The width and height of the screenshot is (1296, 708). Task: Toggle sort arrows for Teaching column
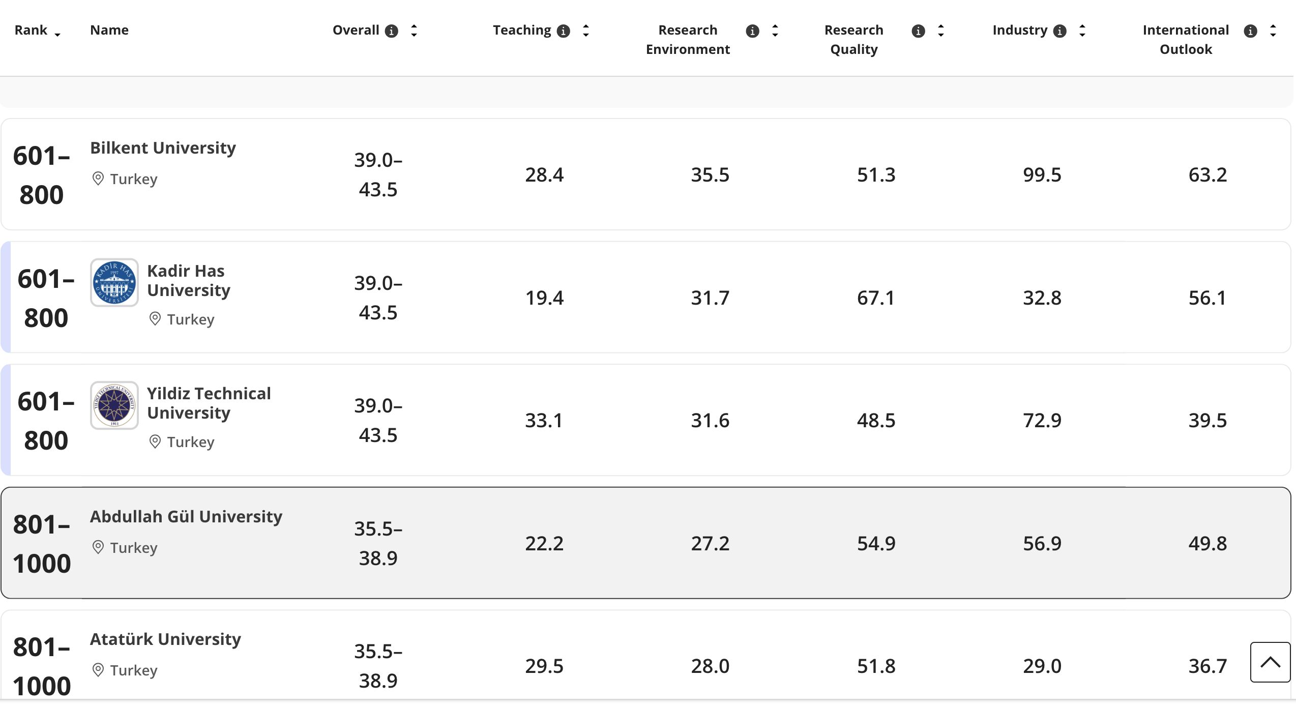586,31
